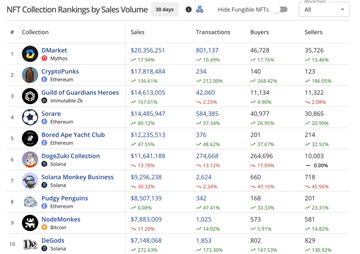Click CryptoPunks sales value $17,818,484
This screenshot has height=254, width=360.
[148, 71]
